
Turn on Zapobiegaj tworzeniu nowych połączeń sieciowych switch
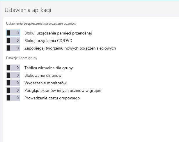coord(13,48)
